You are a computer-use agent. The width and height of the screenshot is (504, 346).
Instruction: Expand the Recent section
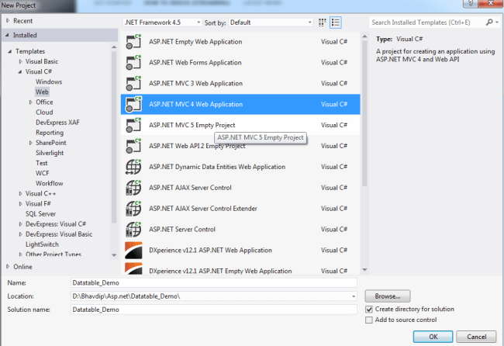point(8,21)
